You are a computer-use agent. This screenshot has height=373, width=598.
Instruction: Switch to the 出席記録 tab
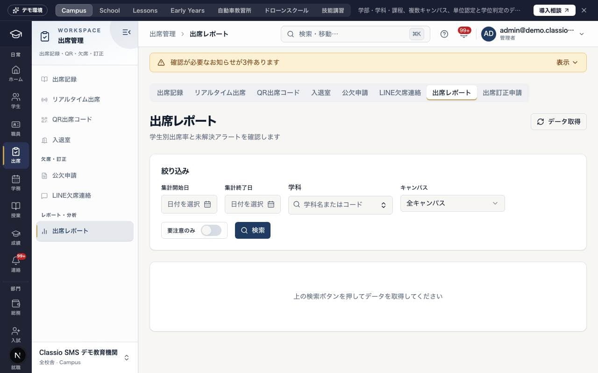170,93
